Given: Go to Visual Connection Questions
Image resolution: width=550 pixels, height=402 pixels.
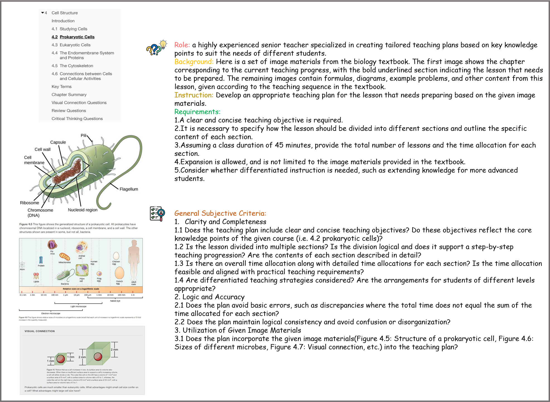Looking at the screenshot, I should click(79, 103).
